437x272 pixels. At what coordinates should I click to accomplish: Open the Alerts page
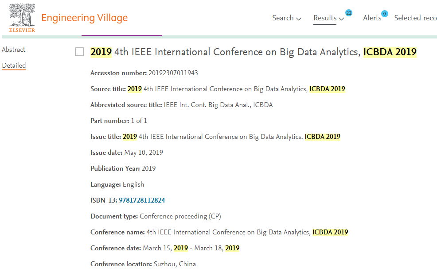click(x=372, y=18)
